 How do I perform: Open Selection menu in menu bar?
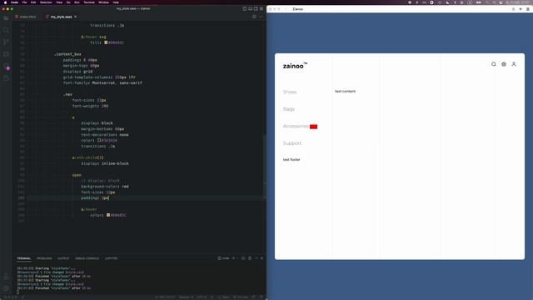pos(46,2)
